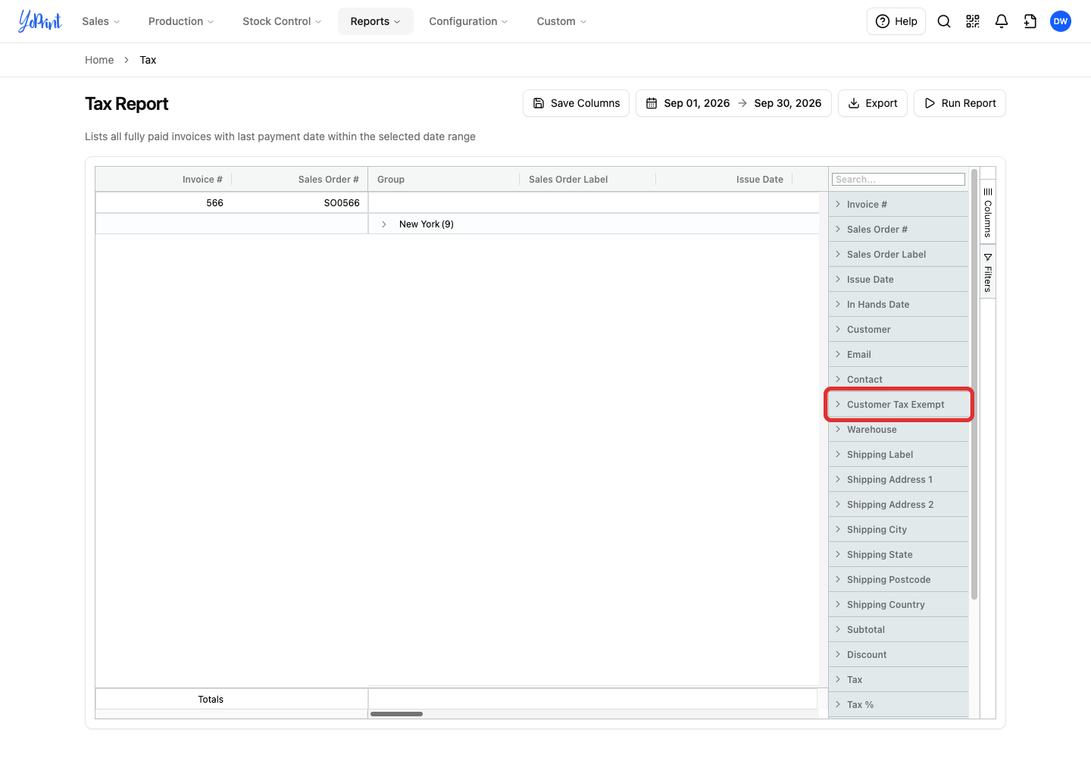Screen dimensions: 1091x758
Task: Open the search magnifier icon
Action: (944, 21)
